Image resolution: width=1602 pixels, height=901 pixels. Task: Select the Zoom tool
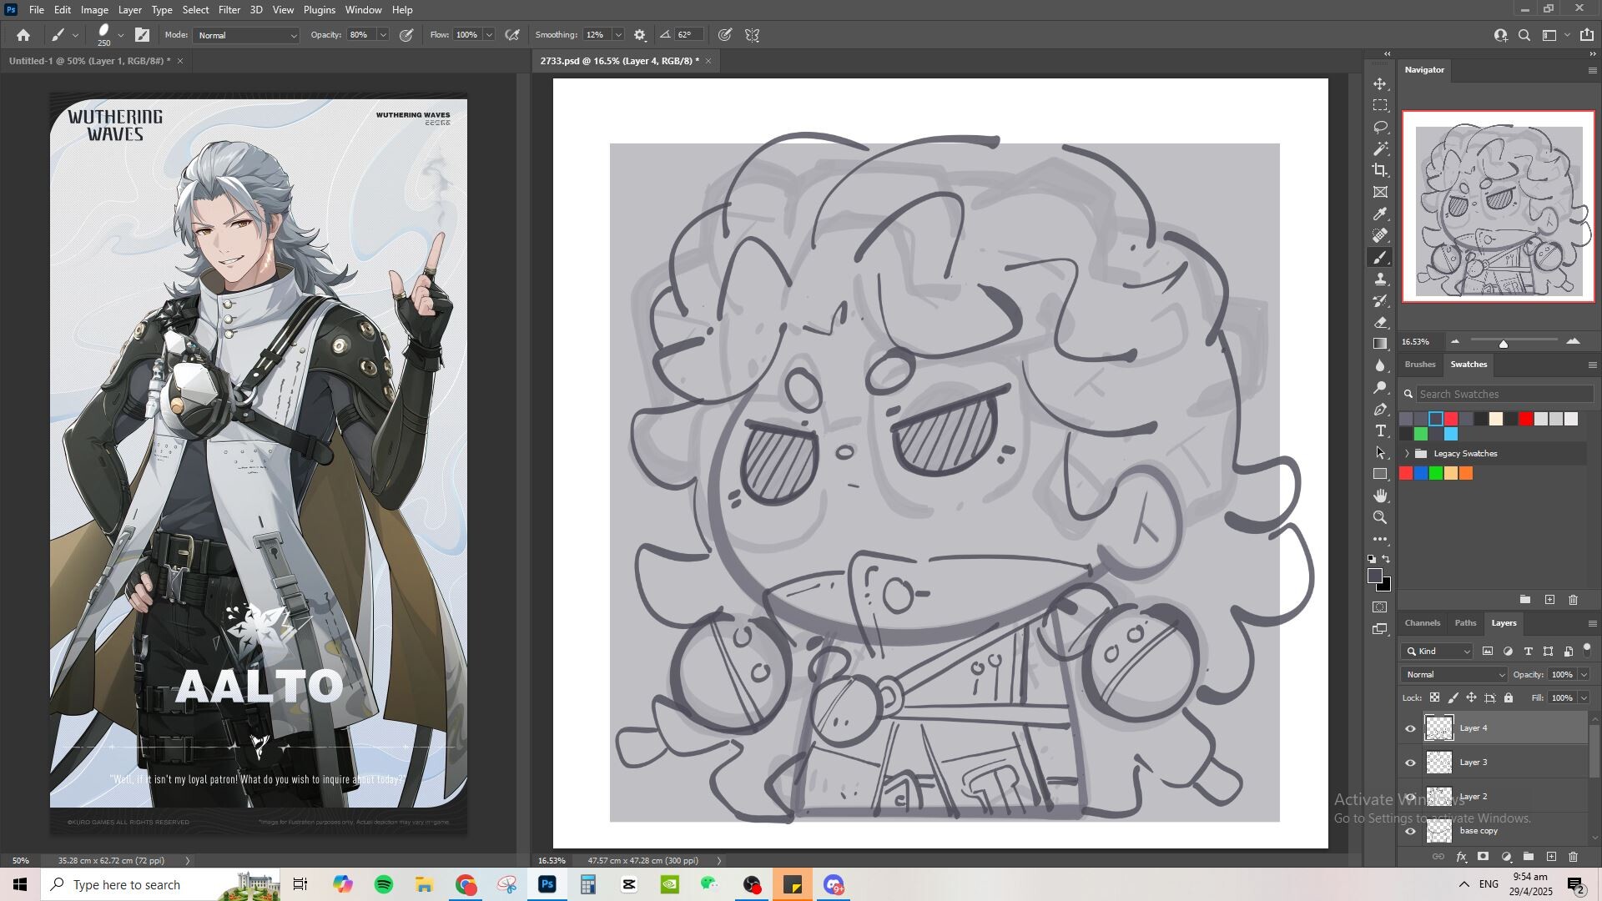coord(1381,518)
